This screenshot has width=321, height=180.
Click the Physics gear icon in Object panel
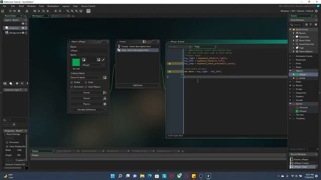coord(105,104)
